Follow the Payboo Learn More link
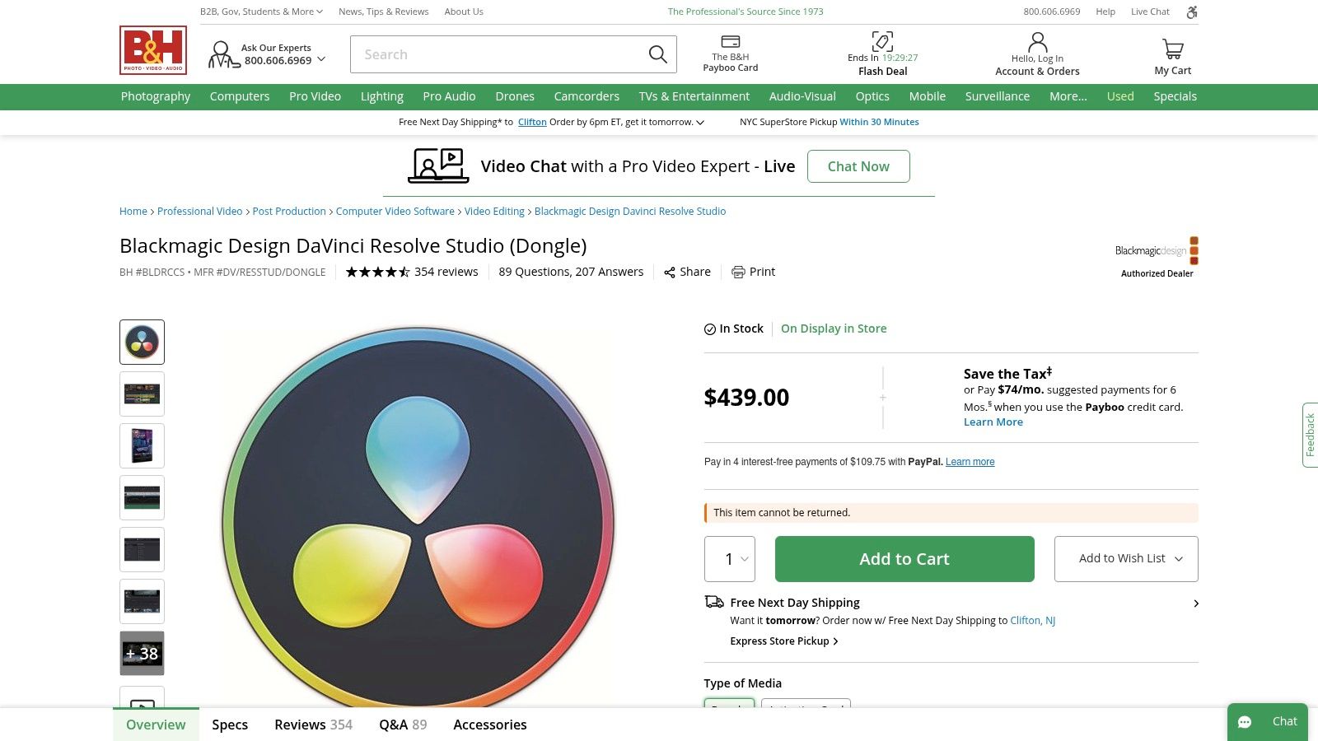The image size is (1318, 741). coord(993,422)
